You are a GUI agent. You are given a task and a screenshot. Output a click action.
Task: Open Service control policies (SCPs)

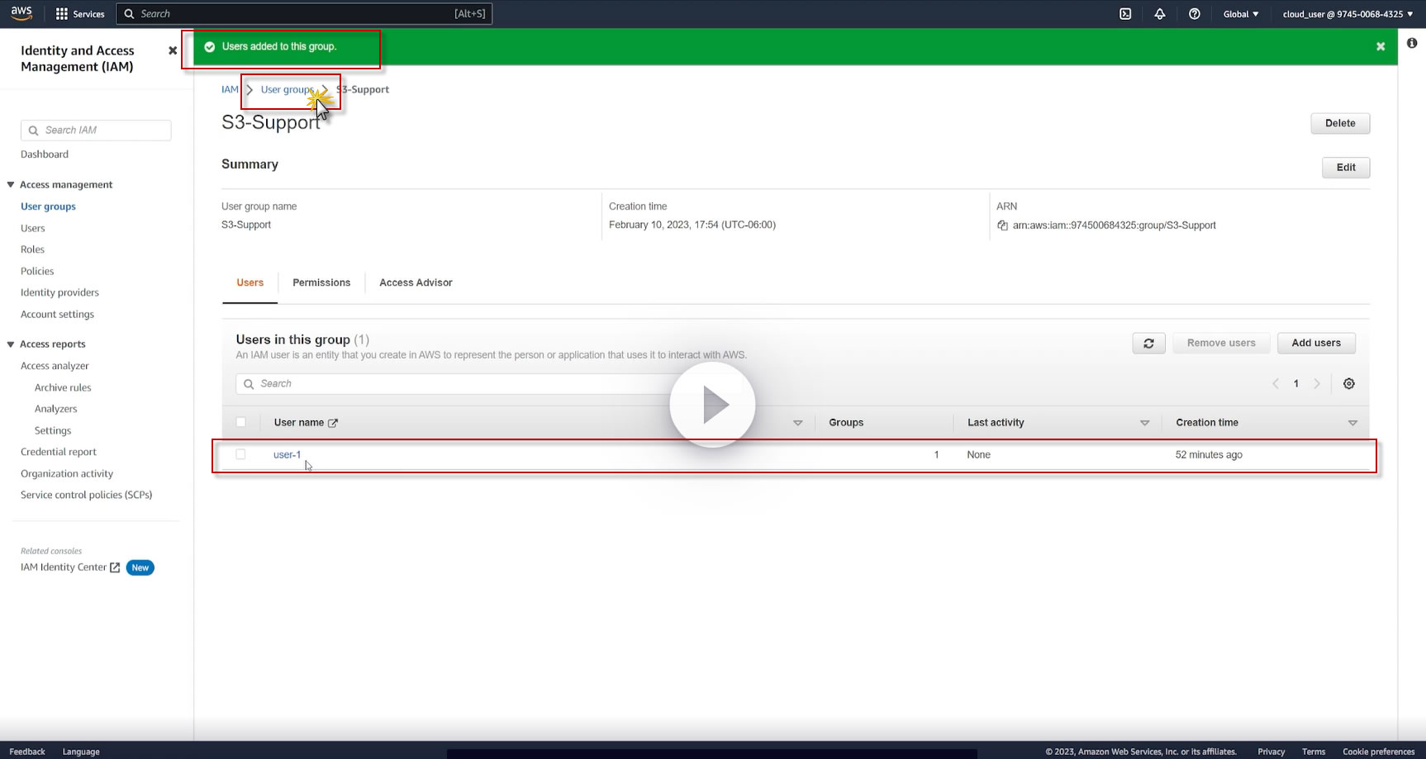click(x=87, y=495)
